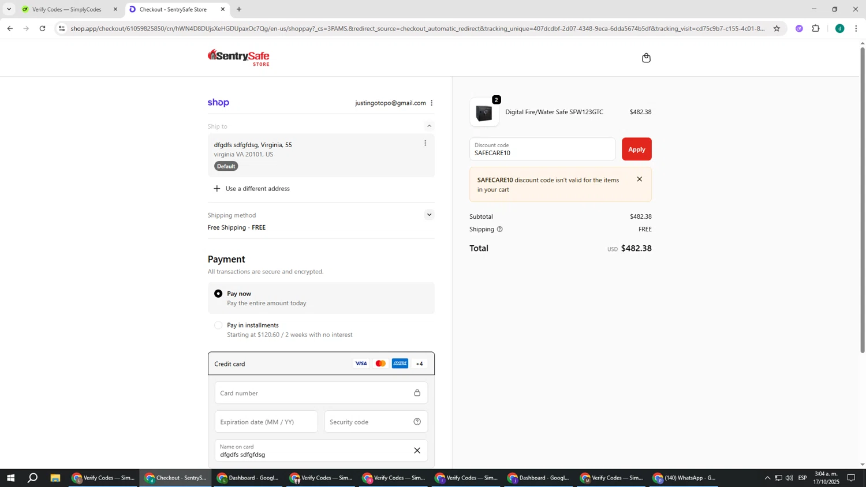Use a different address

point(252,189)
